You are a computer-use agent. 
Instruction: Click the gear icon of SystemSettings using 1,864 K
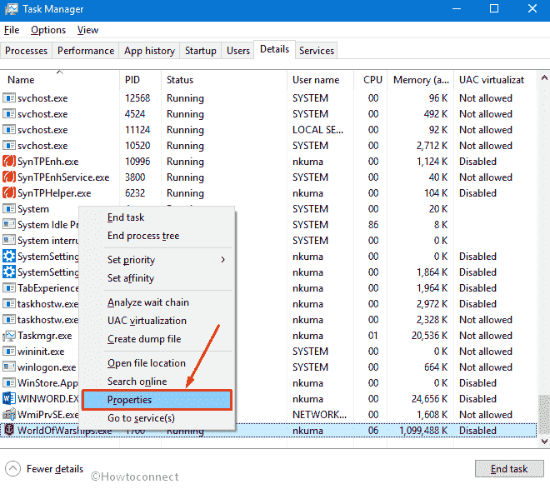tap(9, 272)
